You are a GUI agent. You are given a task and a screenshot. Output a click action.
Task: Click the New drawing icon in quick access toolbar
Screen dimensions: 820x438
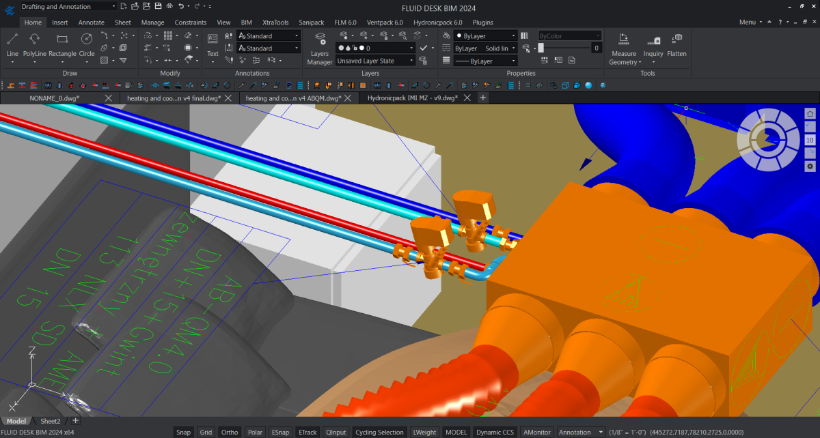(123, 5)
